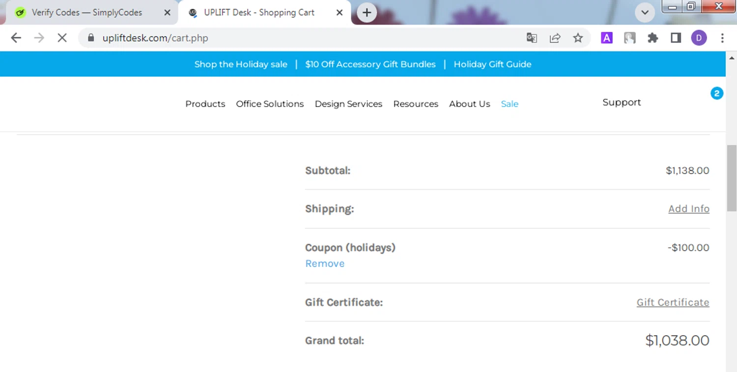Open the Design Services menu
737x372 pixels.
(x=348, y=104)
